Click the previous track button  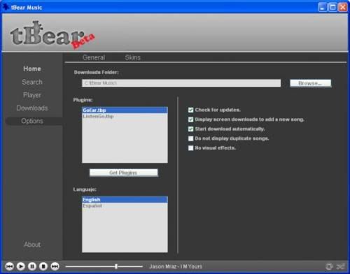pyautogui.click(x=9, y=266)
